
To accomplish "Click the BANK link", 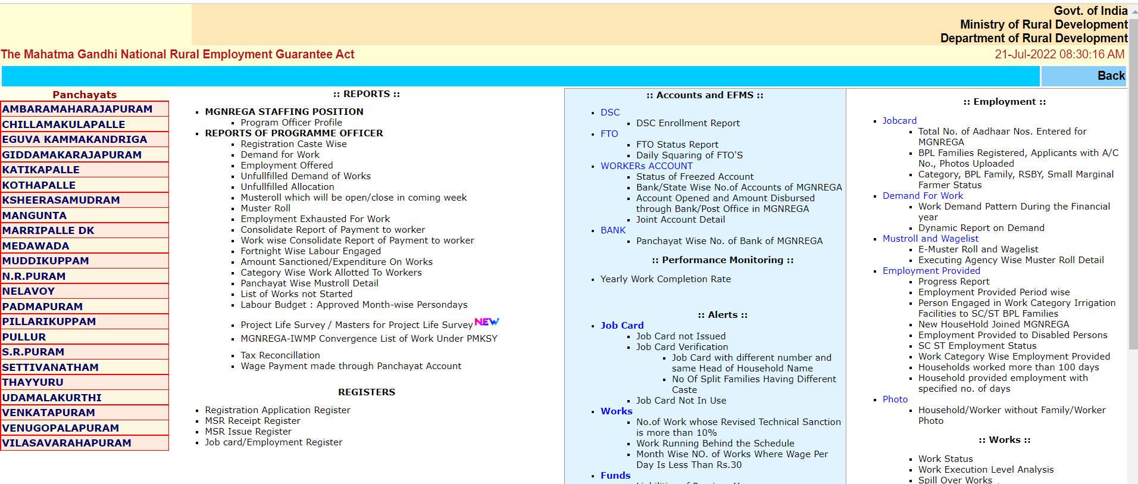I will tap(613, 230).
